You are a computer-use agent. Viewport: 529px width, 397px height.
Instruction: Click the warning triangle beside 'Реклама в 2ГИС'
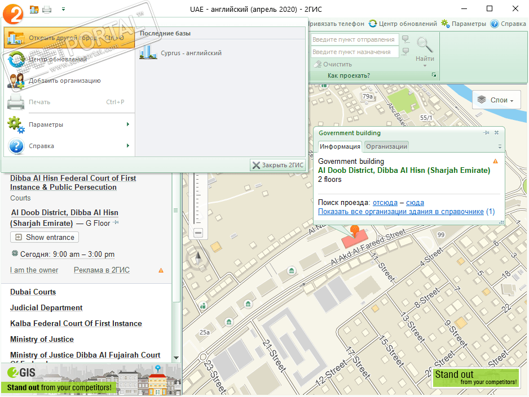[x=161, y=270]
